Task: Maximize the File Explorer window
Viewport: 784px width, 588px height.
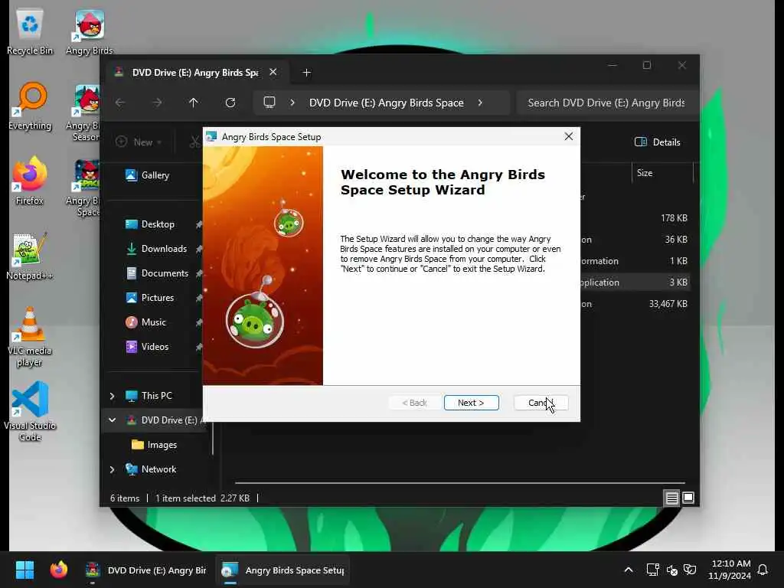Action: coord(647,66)
